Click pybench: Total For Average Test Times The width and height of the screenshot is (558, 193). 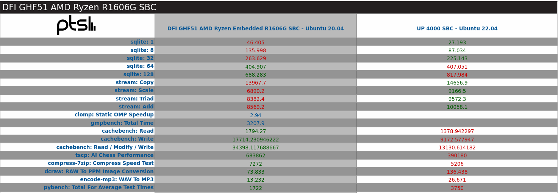coord(99,188)
